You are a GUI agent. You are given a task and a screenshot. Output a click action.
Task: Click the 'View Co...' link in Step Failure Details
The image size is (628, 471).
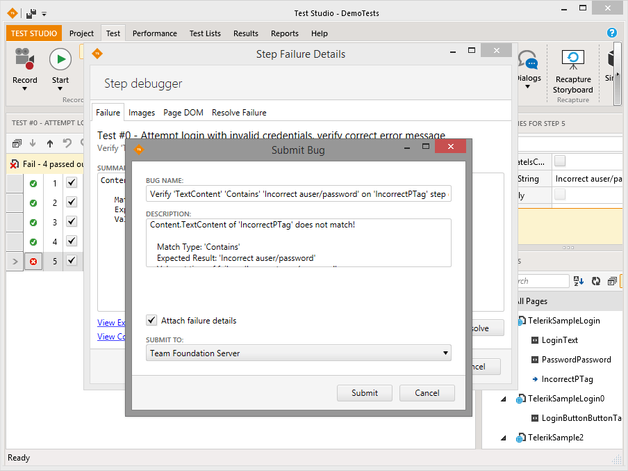pos(111,337)
